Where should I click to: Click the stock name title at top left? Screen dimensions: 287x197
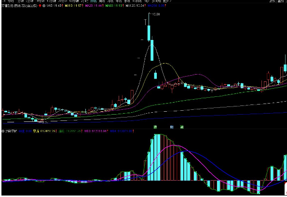19,6
